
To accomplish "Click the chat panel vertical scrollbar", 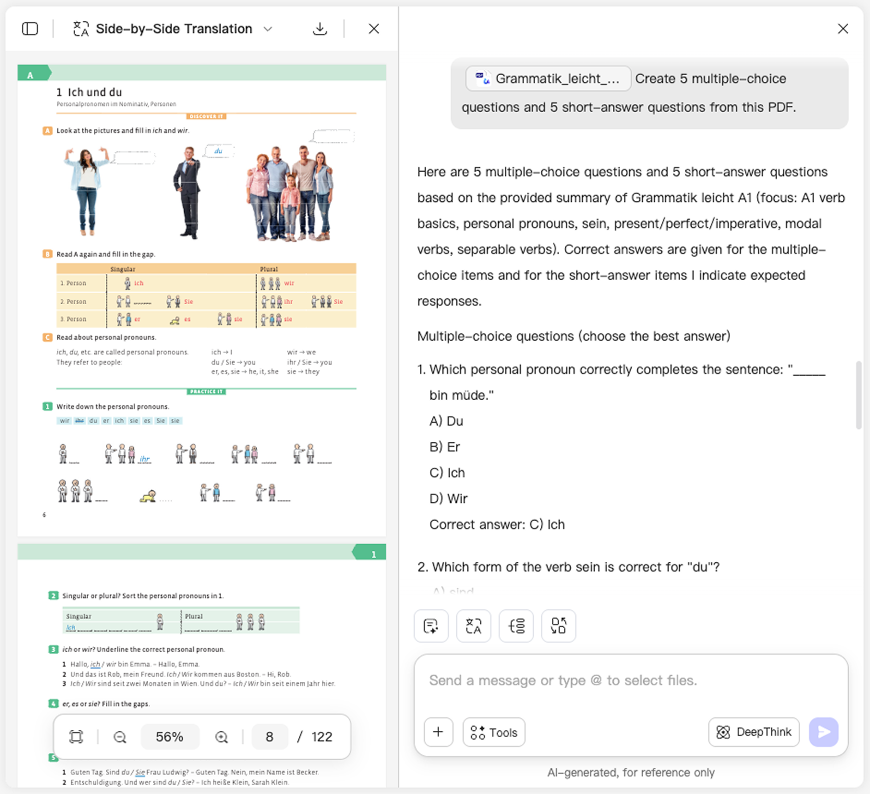I will tap(858, 395).
